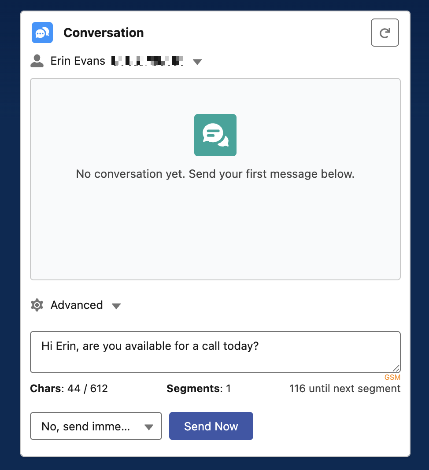Open the recipient selector dropdown arrow
Image resolution: width=429 pixels, height=470 pixels.
click(197, 62)
